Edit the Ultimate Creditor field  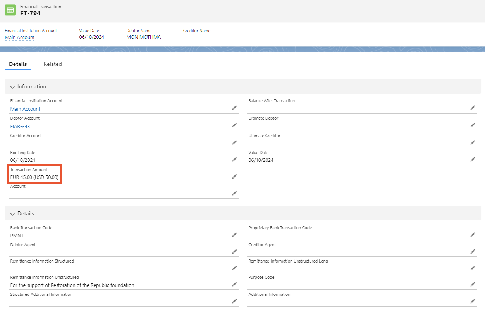point(473,142)
